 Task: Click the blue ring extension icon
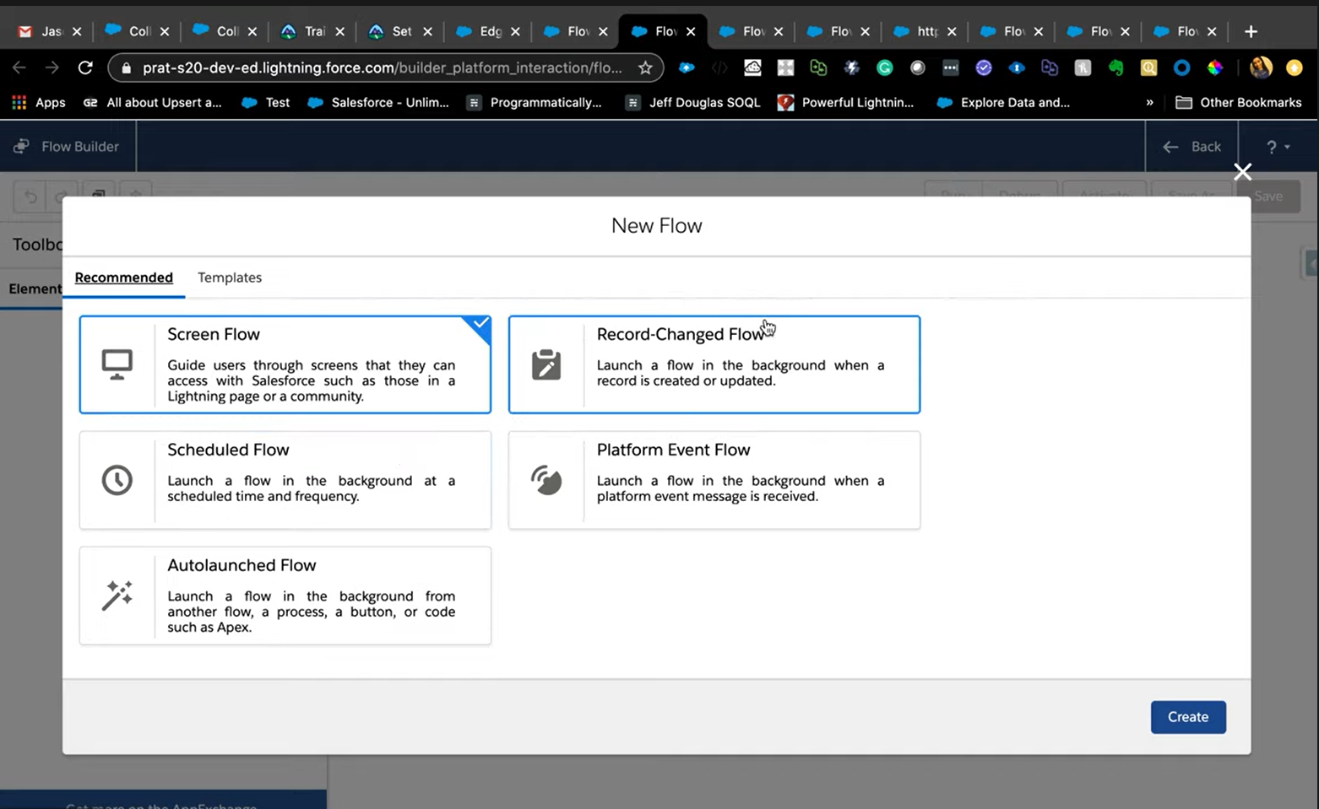point(1181,67)
